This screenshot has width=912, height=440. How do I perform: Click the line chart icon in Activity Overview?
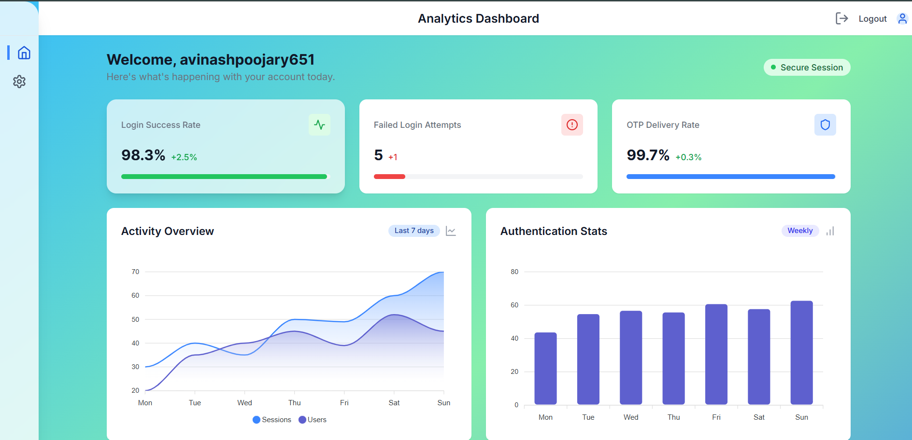coord(451,231)
